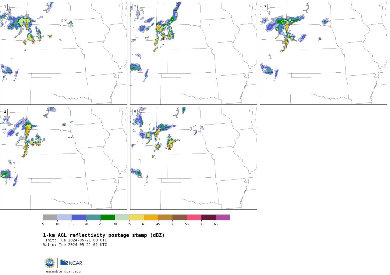This screenshot has height=275, width=390.
Task: Open ensemble member 5 reflectivity panel
Action: point(193,158)
